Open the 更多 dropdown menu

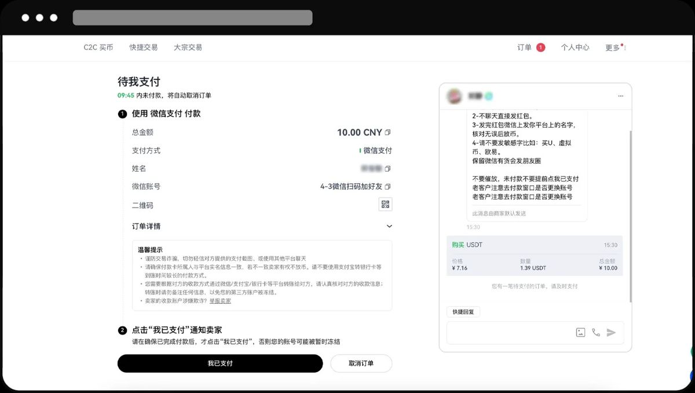coord(613,48)
